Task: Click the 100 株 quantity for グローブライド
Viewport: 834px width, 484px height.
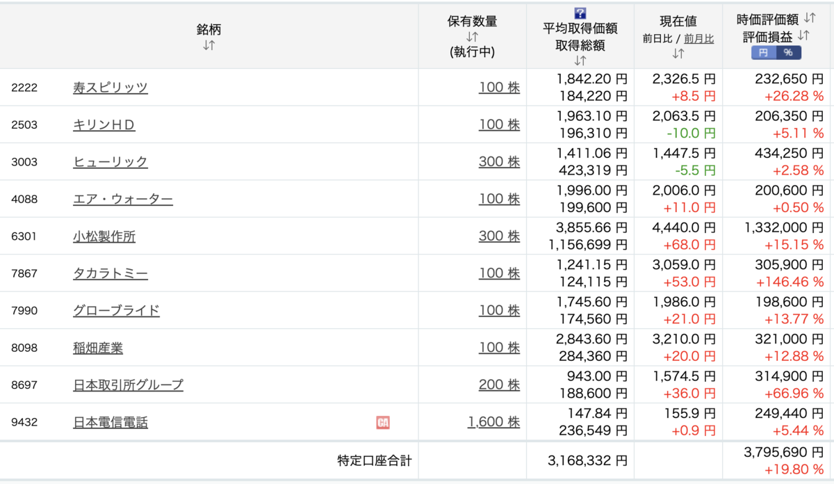Action: click(499, 311)
